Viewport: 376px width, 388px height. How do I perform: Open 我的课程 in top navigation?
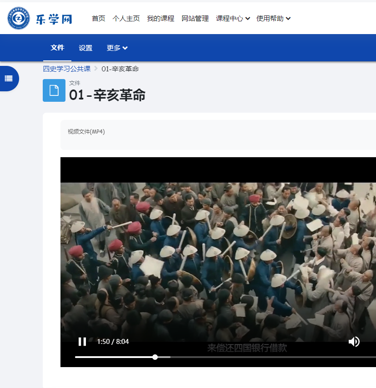pos(160,19)
